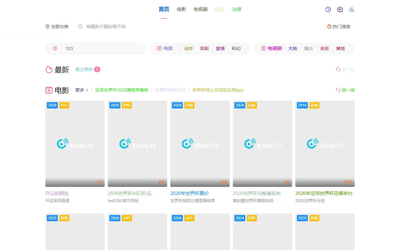400x250 pixels.
Task: Open the 动漫 tab
Action: click(x=237, y=9)
